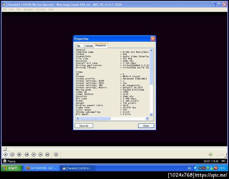The image size is (229, 179).
Task: Click the MediaInfo scroll-down arrow
Action: (151, 114)
